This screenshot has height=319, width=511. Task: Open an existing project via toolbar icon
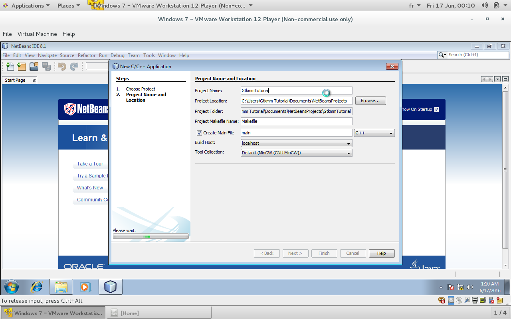point(34,66)
